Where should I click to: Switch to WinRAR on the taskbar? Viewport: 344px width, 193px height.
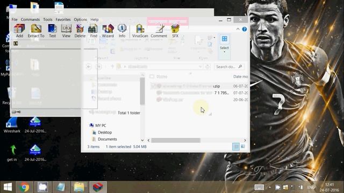click(98, 187)
